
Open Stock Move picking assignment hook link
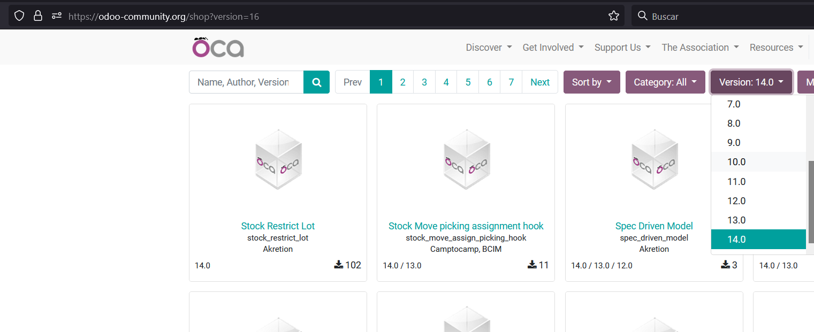466,226
